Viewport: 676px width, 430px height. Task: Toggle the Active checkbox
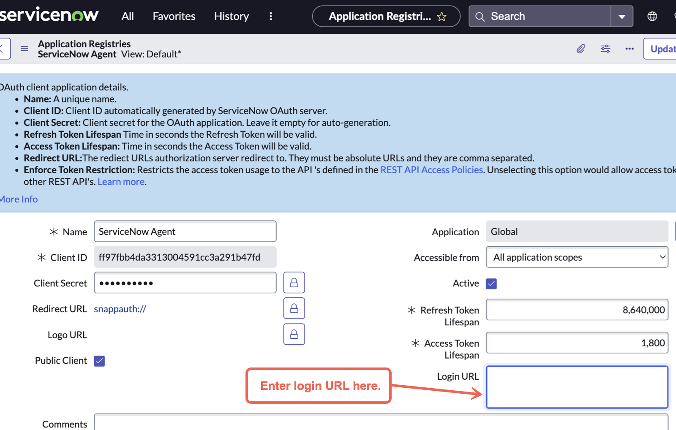point(491,283)
